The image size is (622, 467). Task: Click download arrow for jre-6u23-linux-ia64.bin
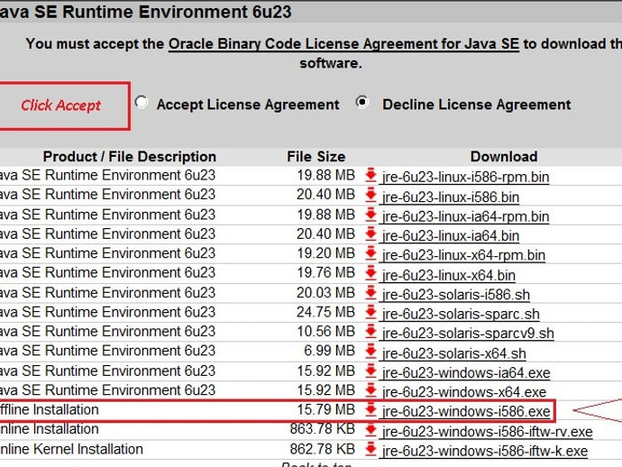pyautogui.click(x=370, y=234)
